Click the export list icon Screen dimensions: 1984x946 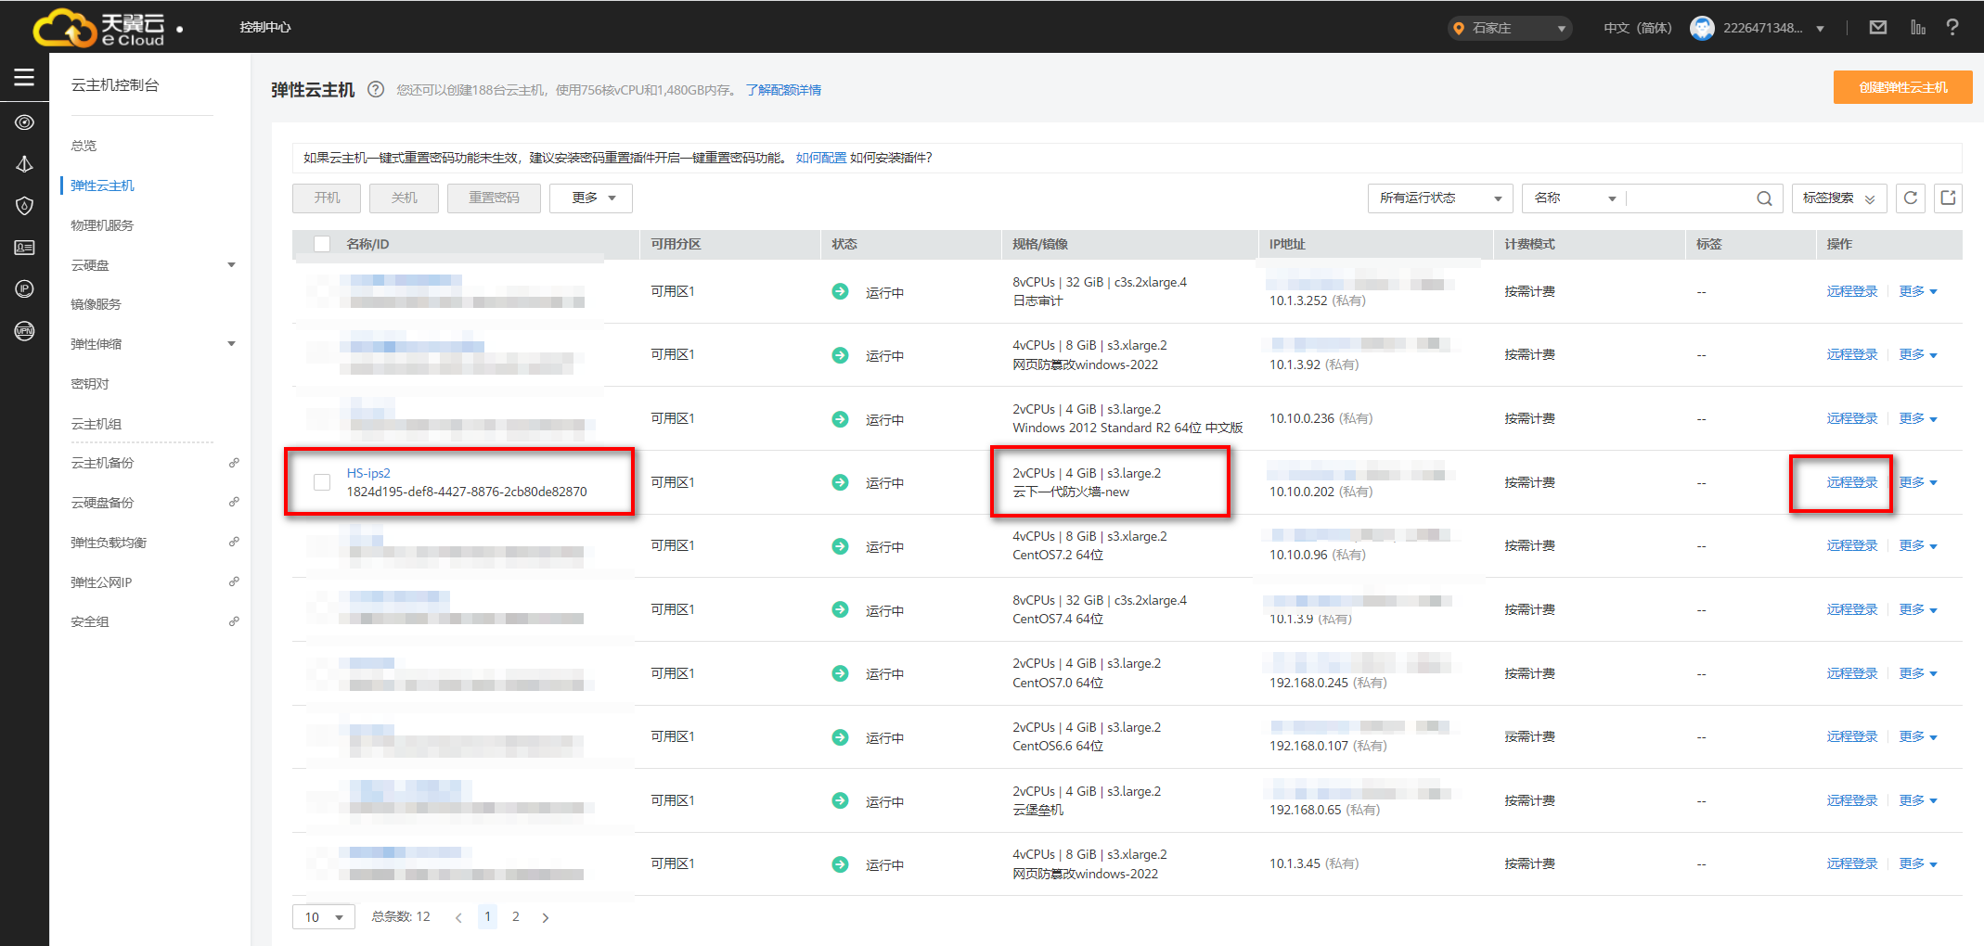click(x=1948, y=198)
